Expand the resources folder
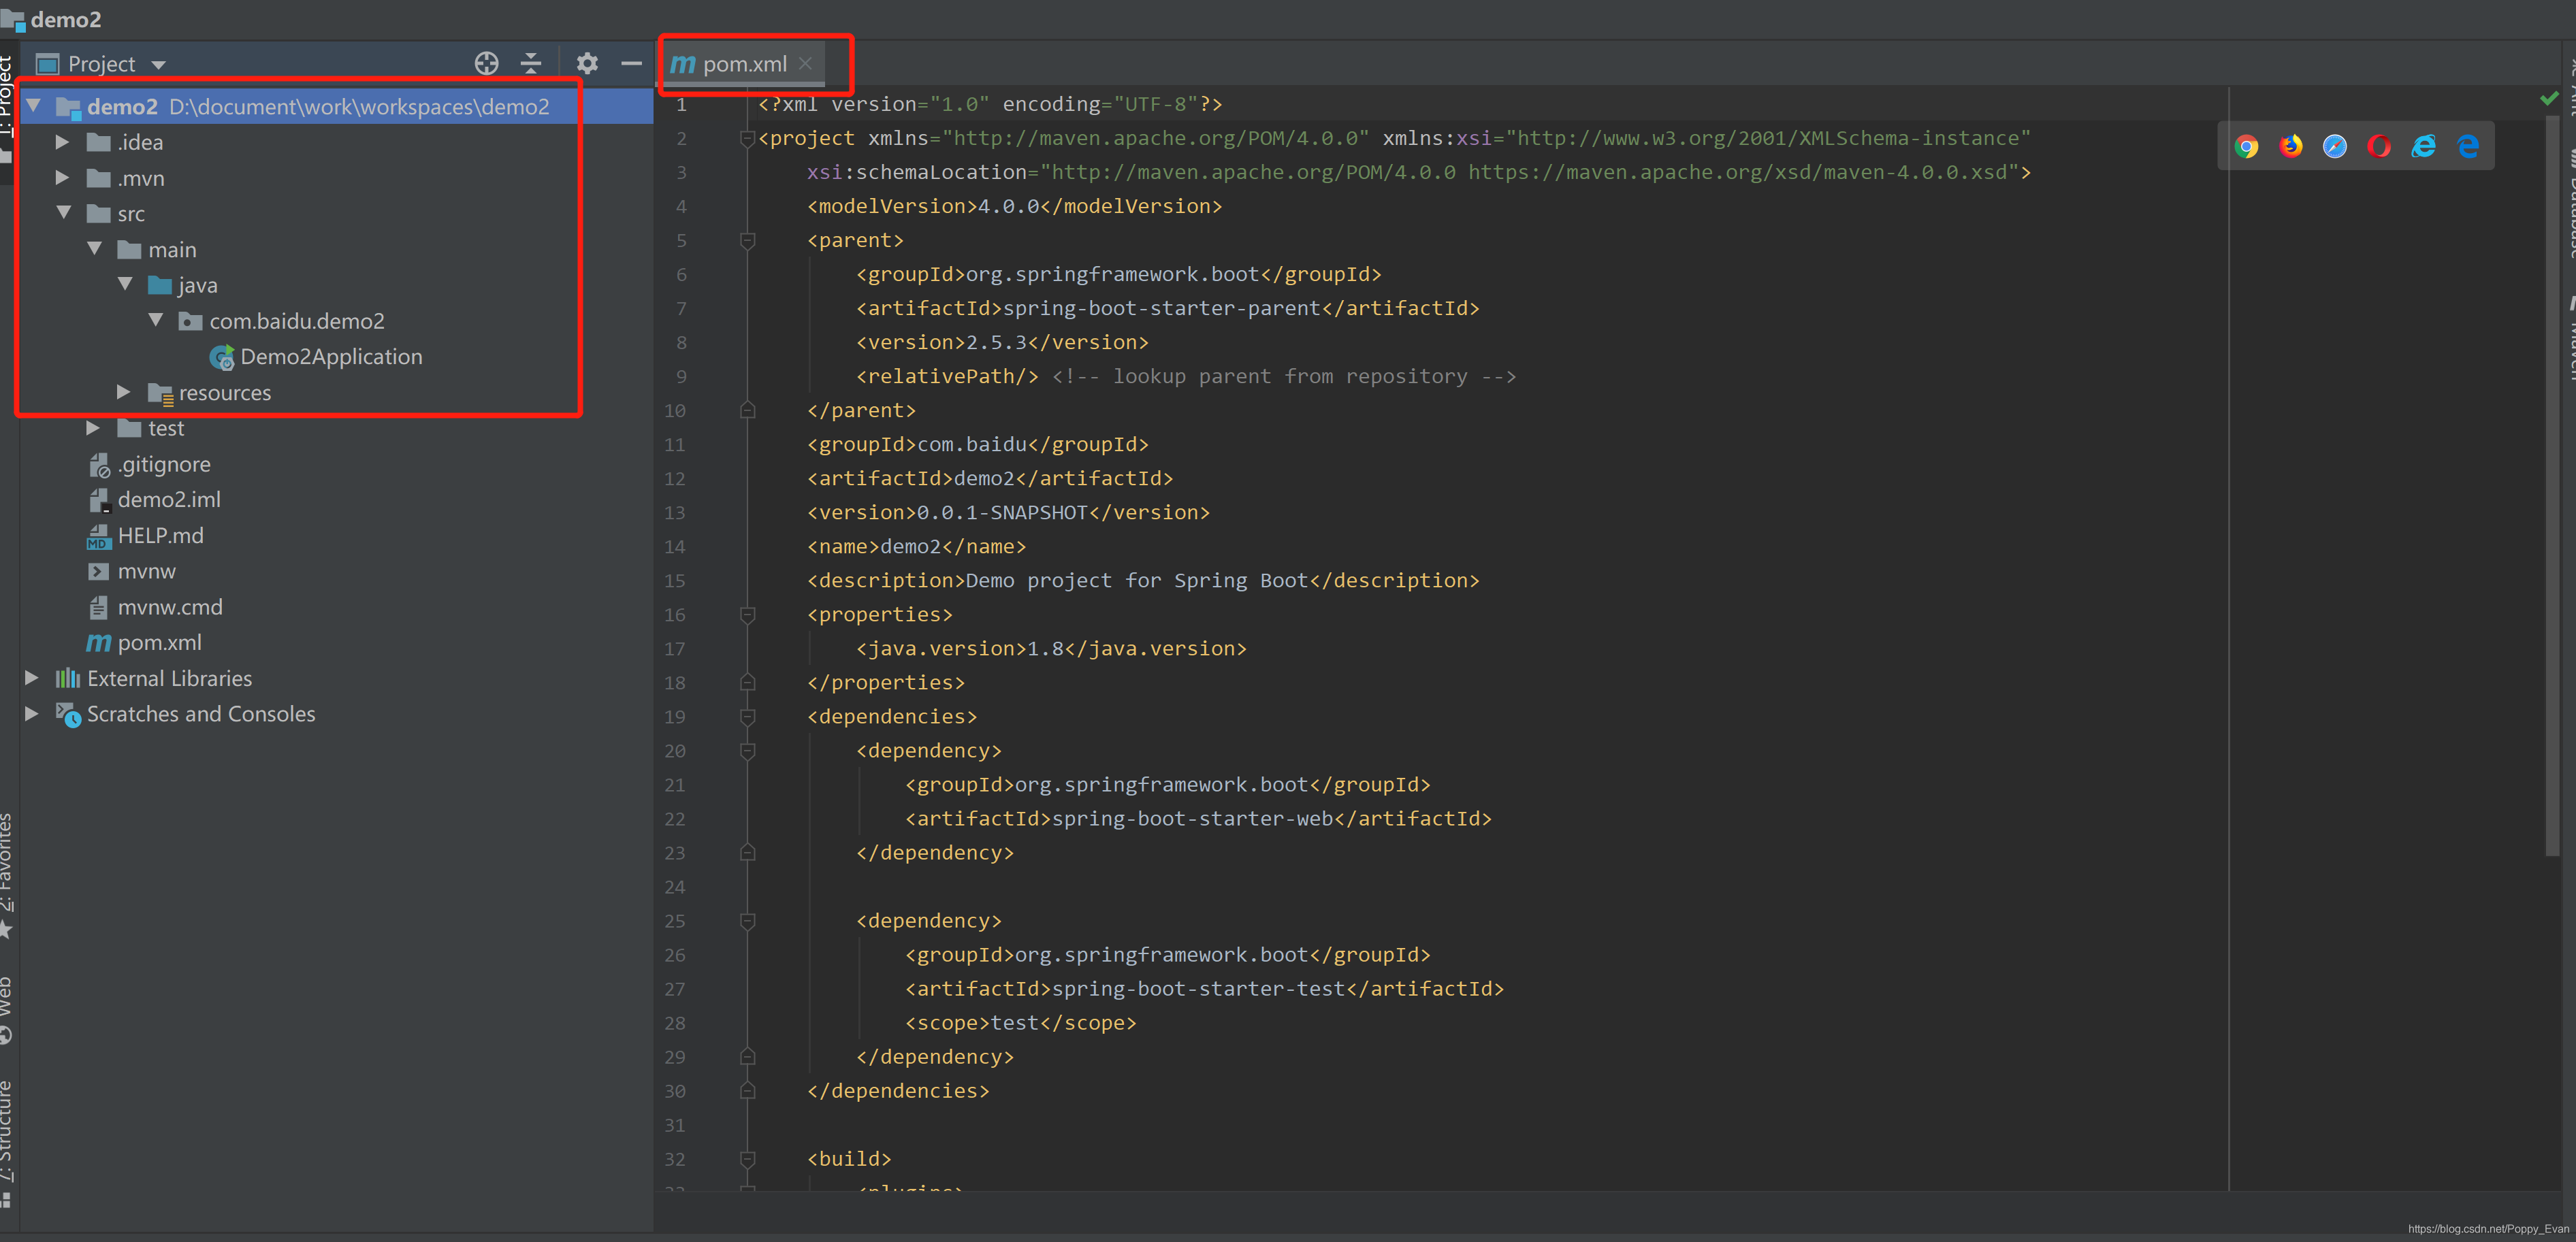 point(123,392)
